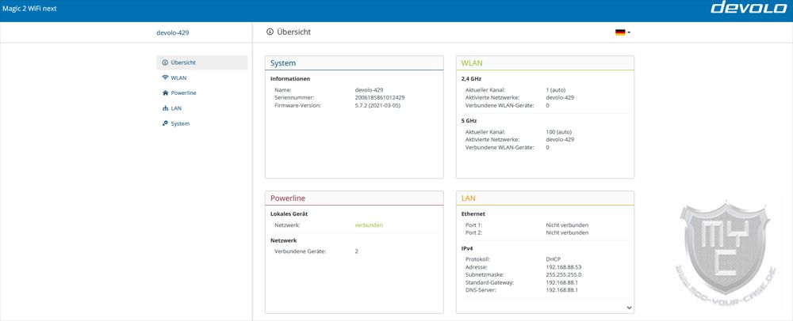Click Port 1 Nicht verbunden status
The height and width of the screenshot is (321, 793).
567,225
